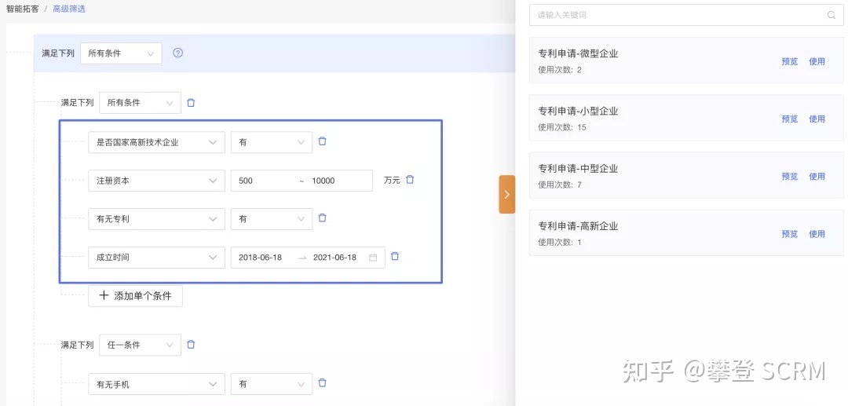This screenshot has height=406, width=848.
Task: Open value dropdown for 是否国家高新技术企业
Action: (x=272, y=142)
